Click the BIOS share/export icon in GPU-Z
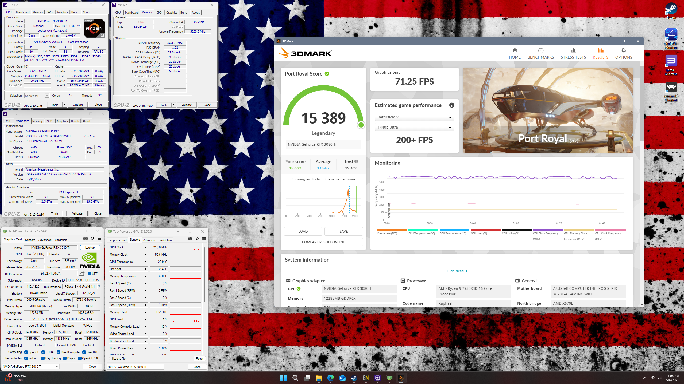This screenshot has height=384, width=684. click(x=82, y=273)
